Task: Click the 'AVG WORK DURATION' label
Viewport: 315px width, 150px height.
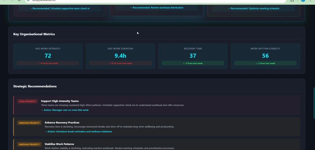Action: point(120,49)
